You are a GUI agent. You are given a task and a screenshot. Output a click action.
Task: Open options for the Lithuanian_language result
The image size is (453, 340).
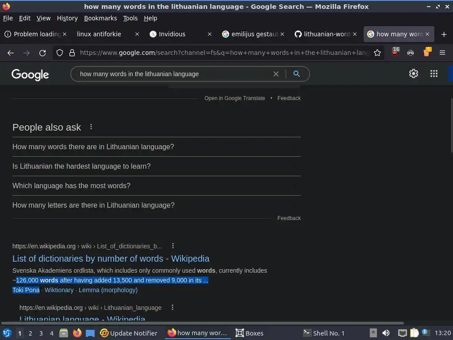[x=173, y=307]
